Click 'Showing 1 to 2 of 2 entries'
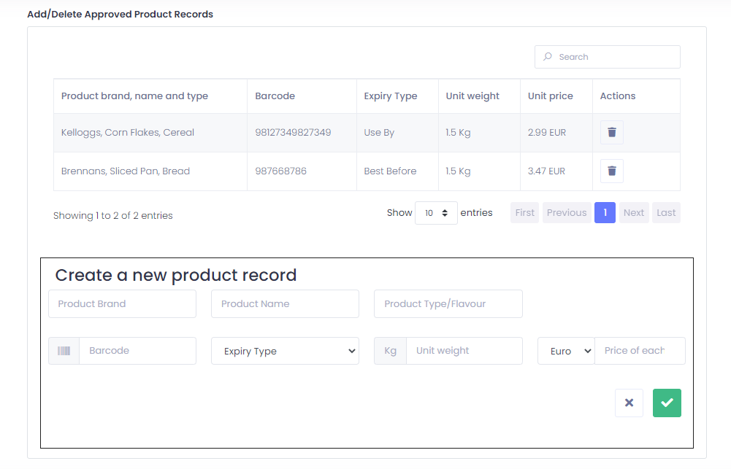This screenshot has width=731, height=469. (112, 216)
